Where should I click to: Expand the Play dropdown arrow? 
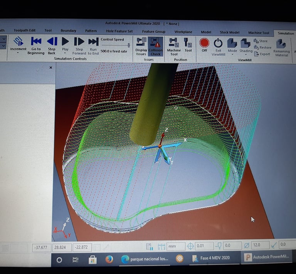pyautogui.click(x=65, y=53)
